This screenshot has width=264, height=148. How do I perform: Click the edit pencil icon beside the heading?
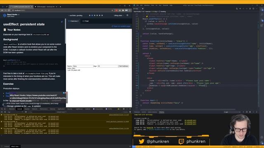click(x=62, y=22)
